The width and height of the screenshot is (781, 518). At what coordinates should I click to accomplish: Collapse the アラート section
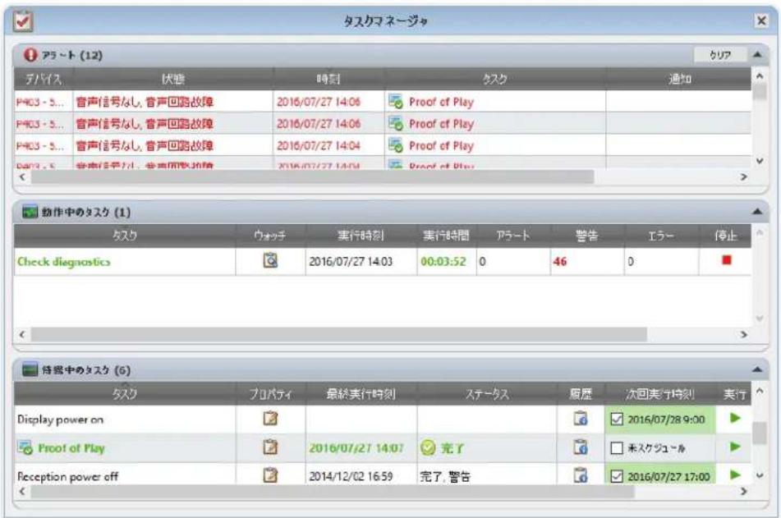point(757,54)
